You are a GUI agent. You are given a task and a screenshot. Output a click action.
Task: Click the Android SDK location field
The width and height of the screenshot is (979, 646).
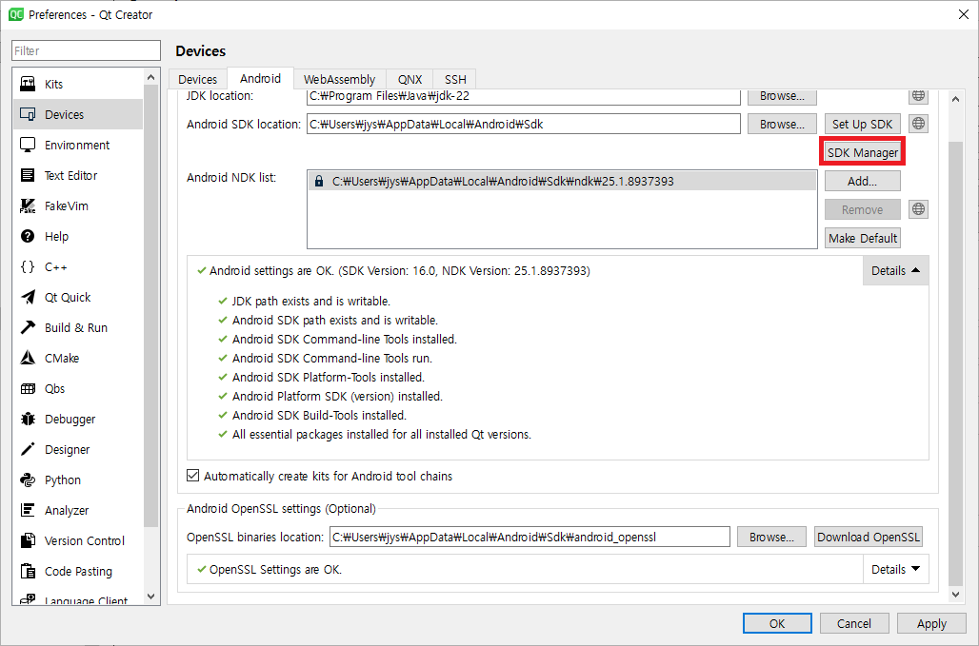(x=523, y=124)
